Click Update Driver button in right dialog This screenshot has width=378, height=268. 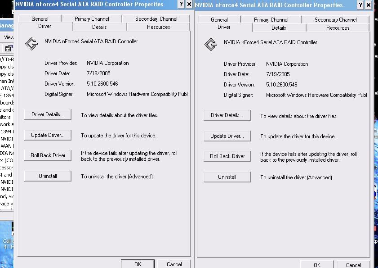(x=227, y=136)
